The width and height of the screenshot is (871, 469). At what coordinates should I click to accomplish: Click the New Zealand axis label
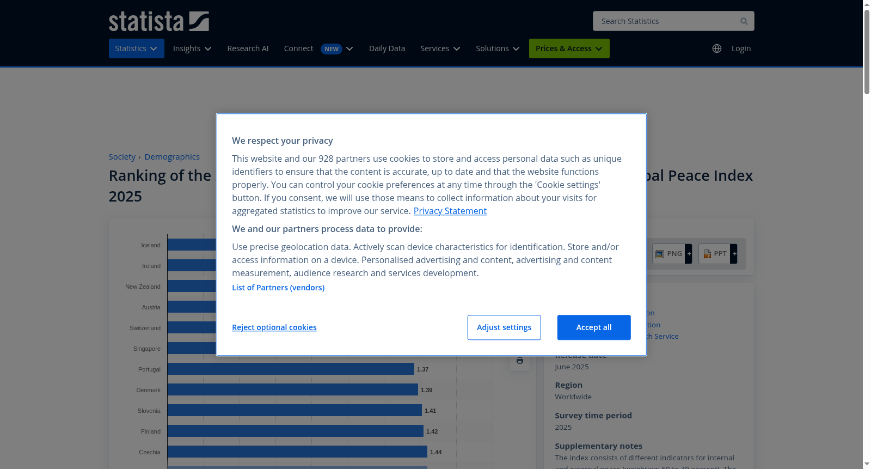[x=143, y=287]
